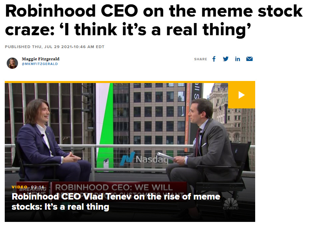Share the article via email envelope icon
The image size is (310, 228).
pos(249,59)
